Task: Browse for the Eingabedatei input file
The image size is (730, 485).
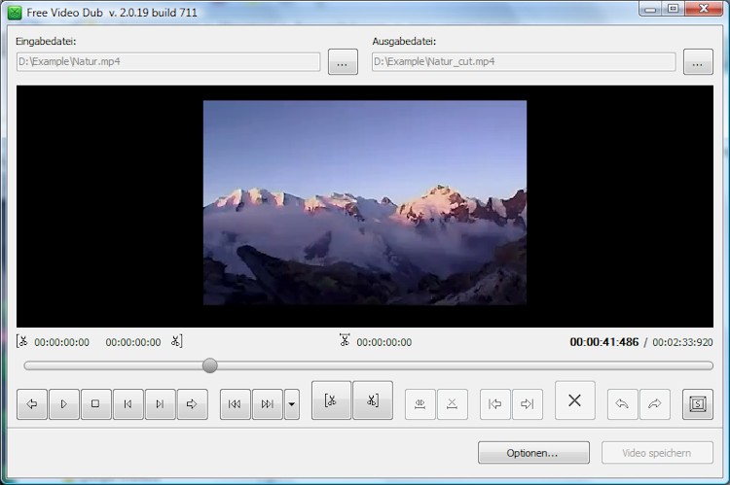Action: click(343, 62)
